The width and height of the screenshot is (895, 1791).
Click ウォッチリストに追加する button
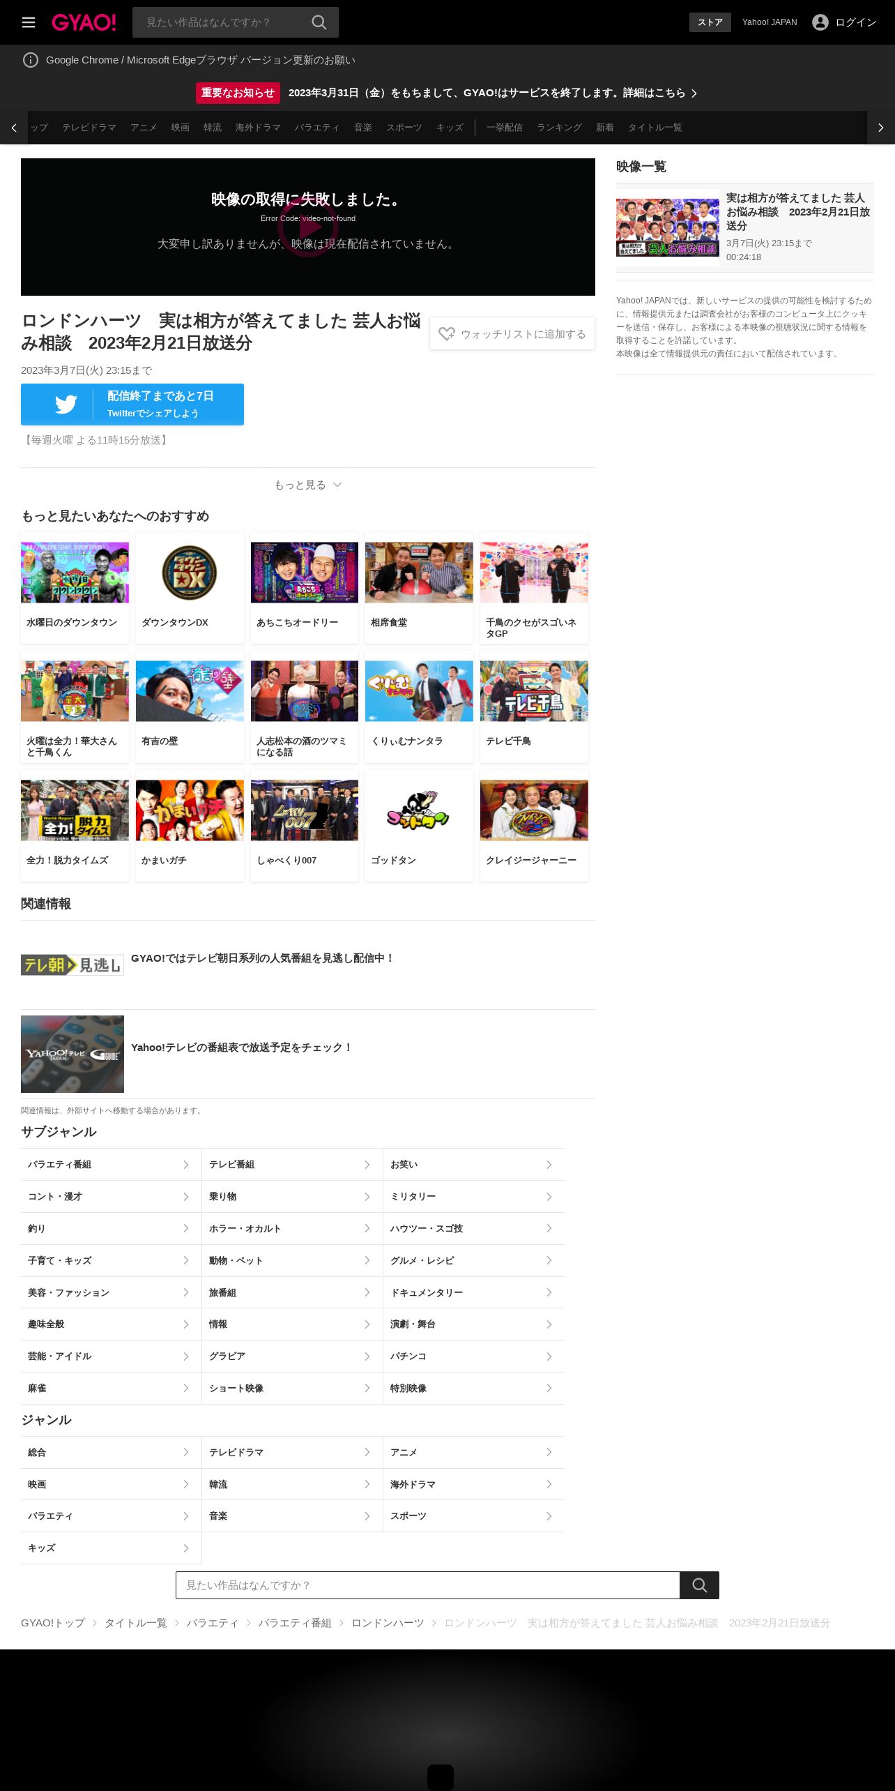tap(512, 334)
